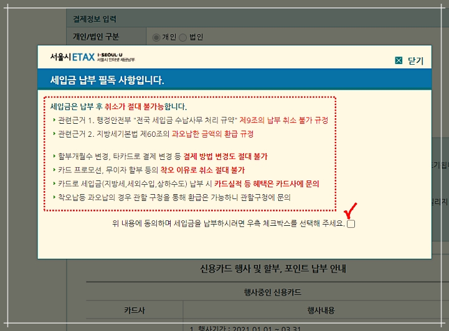449x331 pixels.
Task: Click the 행사중인 신용카드 table header
Action: pyautogui.click(x=272, y=292)
